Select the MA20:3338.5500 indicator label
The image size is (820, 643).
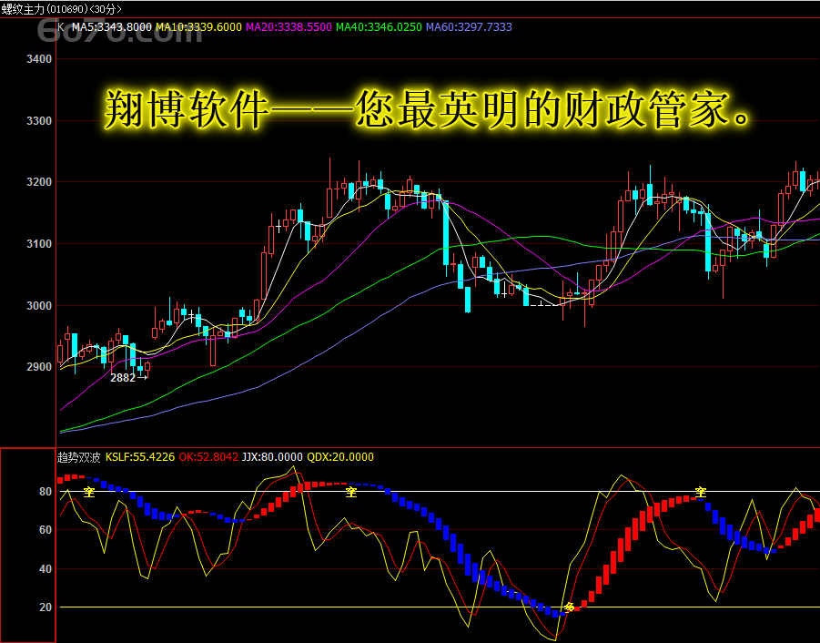[x=289, y=27]
